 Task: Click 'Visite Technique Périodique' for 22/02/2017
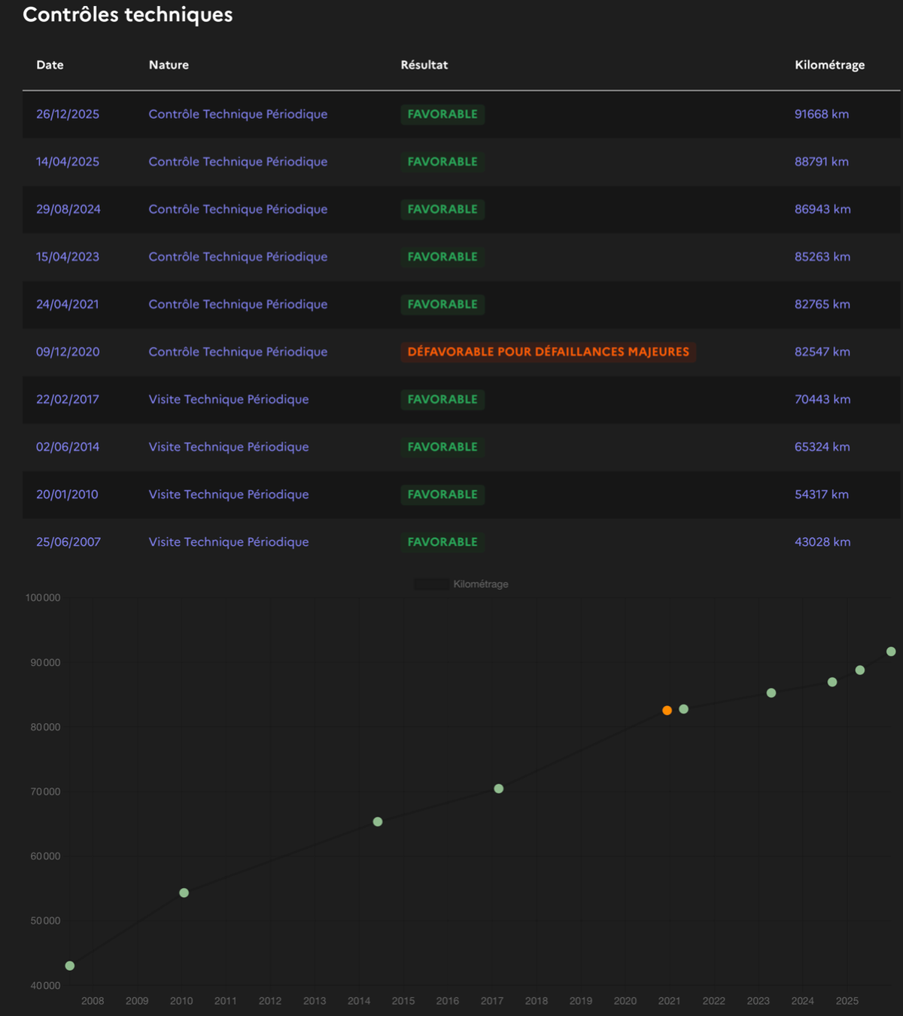(x=229, y=400)
